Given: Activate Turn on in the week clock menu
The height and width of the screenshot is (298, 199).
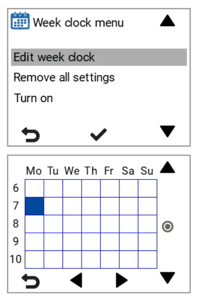Looking at the screenshot, I should pos(34,98).
